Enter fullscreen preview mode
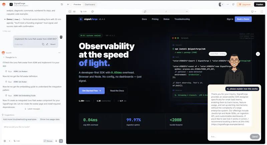Screen dimensions: 267x145 coord(262,12)
